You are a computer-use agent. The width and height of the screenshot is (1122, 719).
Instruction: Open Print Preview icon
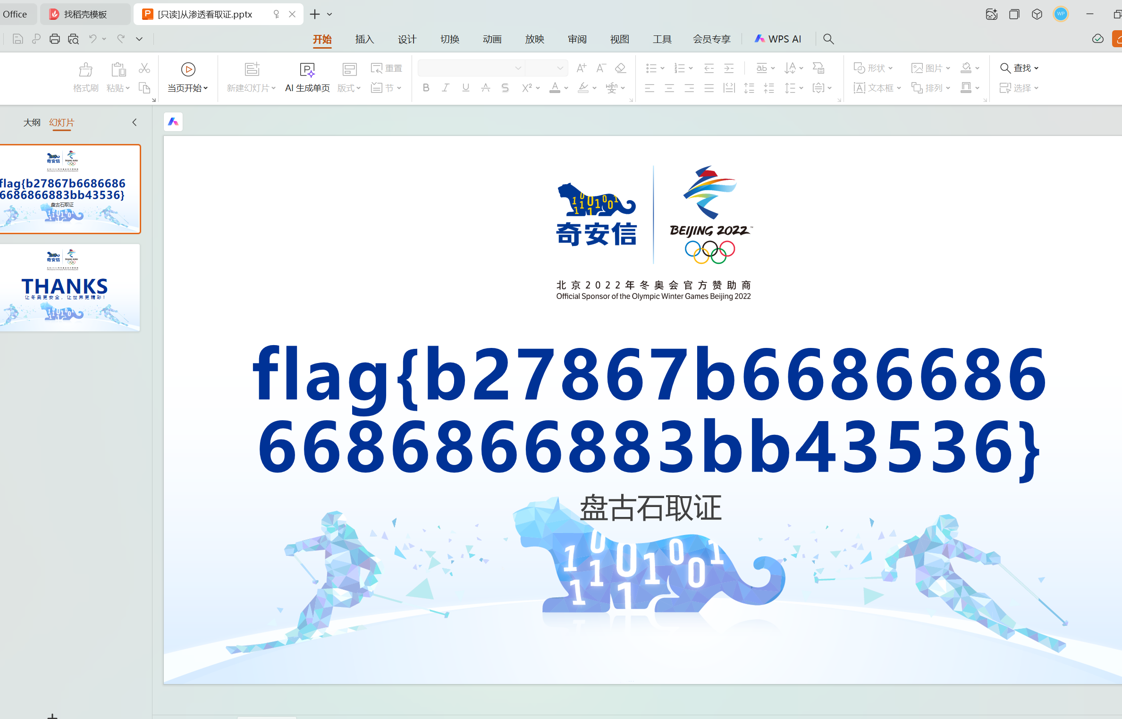(73, 39)
